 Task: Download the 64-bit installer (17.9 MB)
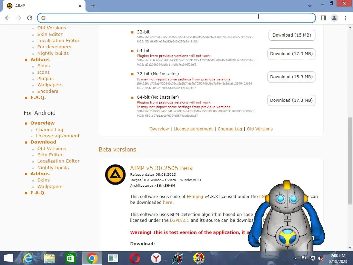[x=291, y=54]
